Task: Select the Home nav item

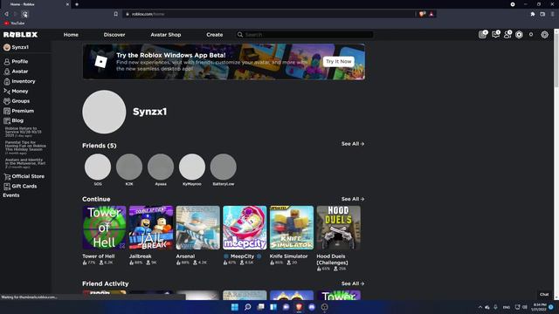Action: [71, 35]
